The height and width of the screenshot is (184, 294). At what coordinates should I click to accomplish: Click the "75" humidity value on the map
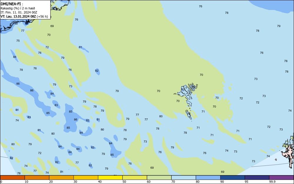point(18,41)
